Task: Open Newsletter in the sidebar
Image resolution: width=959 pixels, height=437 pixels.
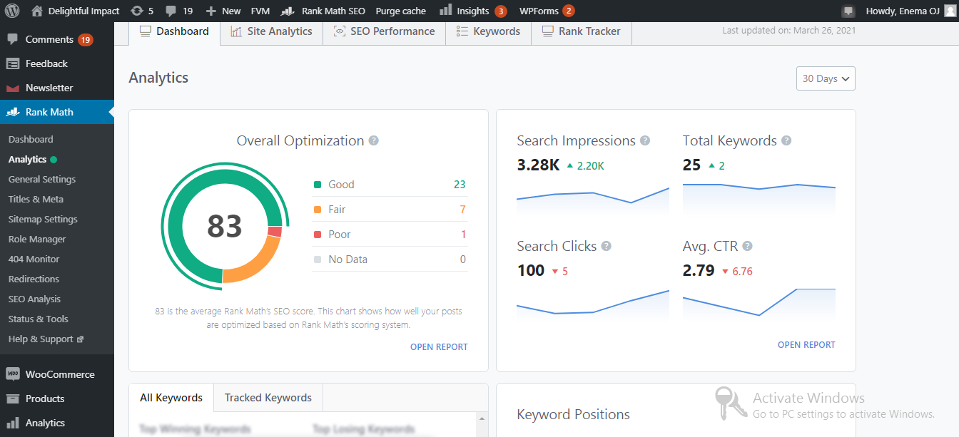Action: [57, 88]
